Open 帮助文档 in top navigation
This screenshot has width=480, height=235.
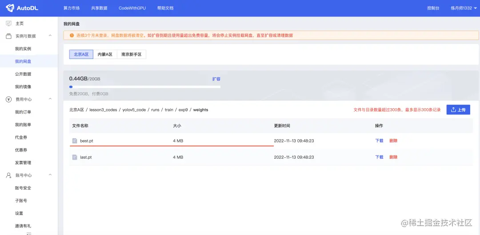[165, 8]
